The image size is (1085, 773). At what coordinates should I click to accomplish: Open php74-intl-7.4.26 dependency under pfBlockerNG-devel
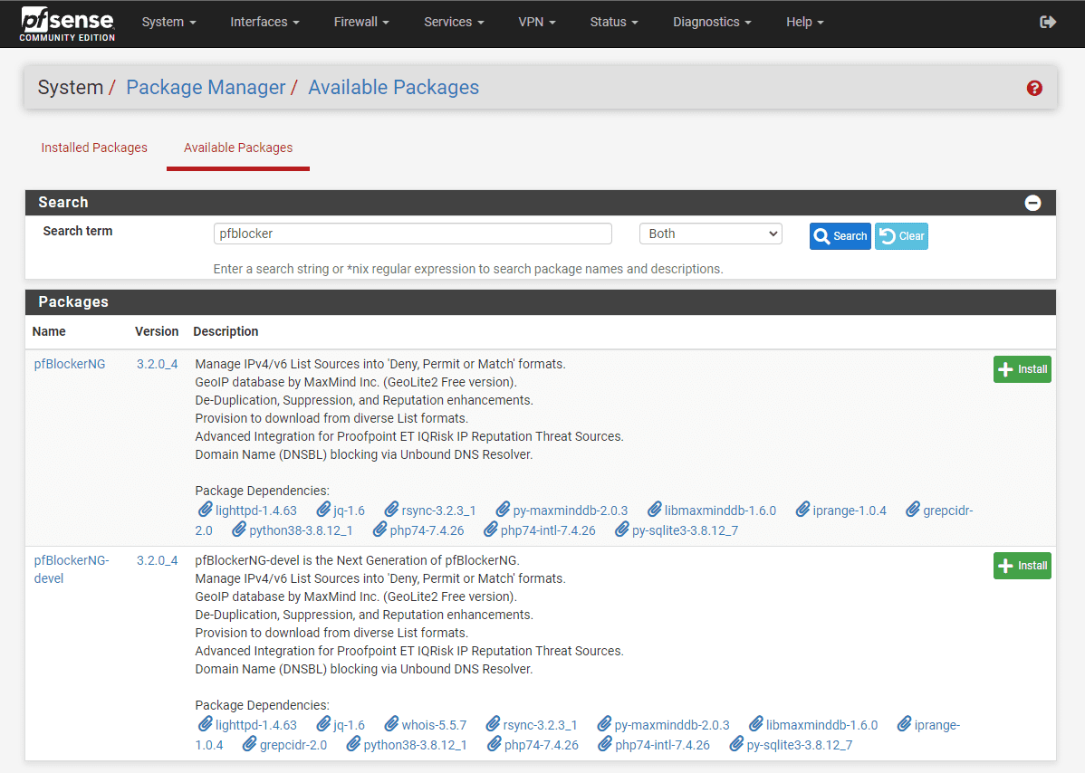(653, 745)
